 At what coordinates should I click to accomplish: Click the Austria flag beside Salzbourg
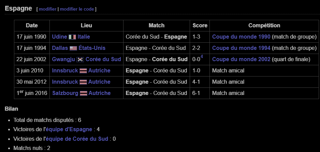(84, 93)
